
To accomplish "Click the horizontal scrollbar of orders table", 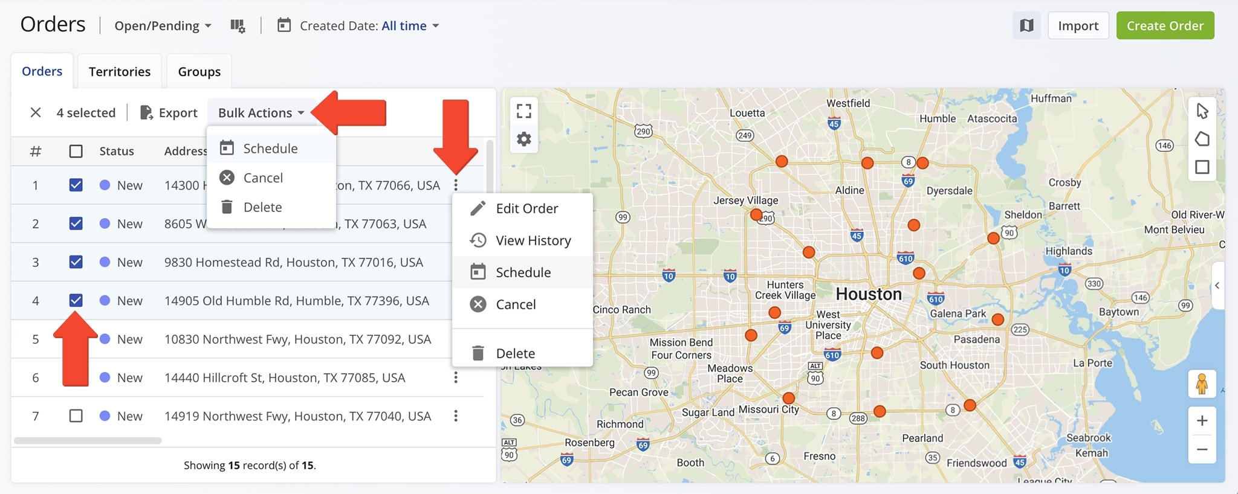I will click(x=88, y=440).
